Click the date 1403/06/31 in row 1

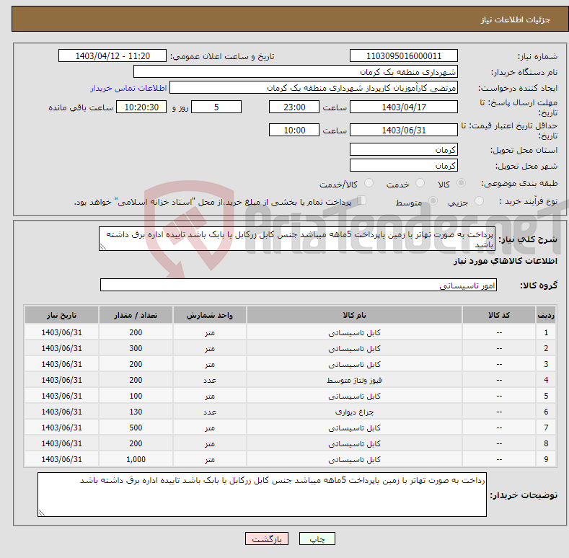click(62, 332)
